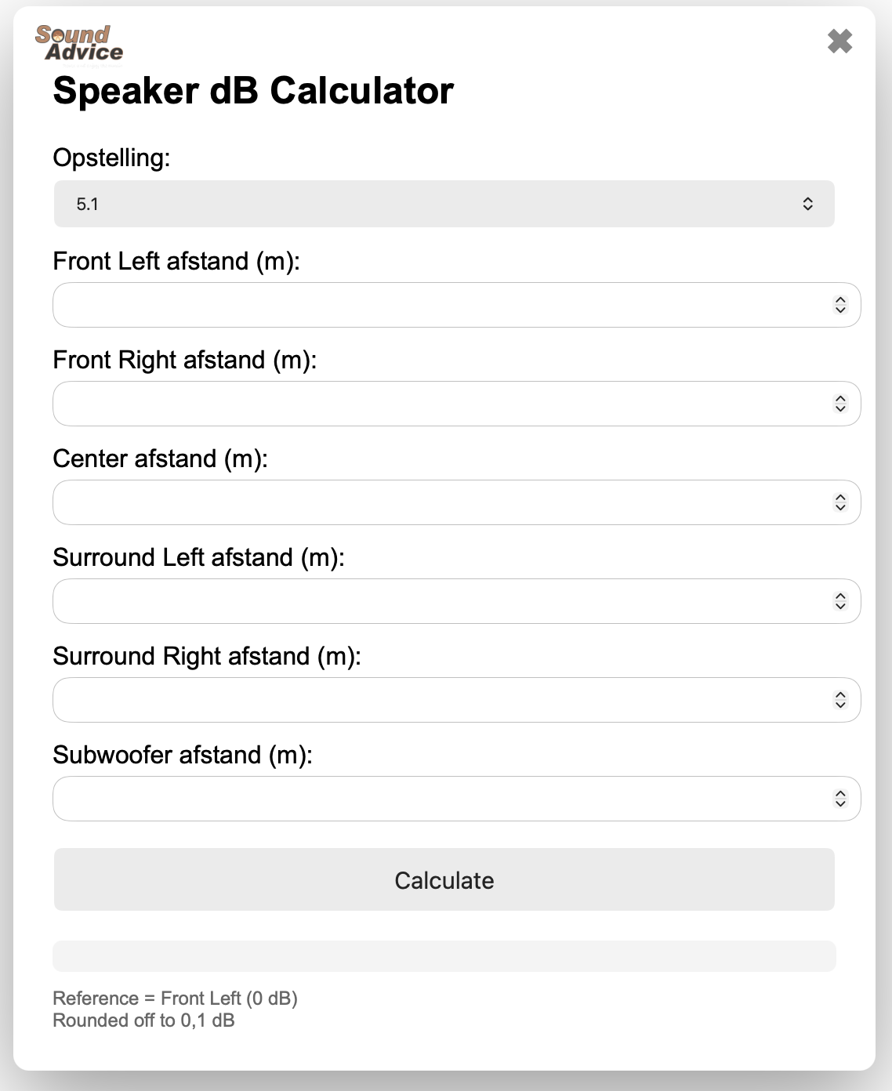Click the Surround Right afstand stepper arrows
Viewport: 892px width, 1091px height.
pos(840,700)
